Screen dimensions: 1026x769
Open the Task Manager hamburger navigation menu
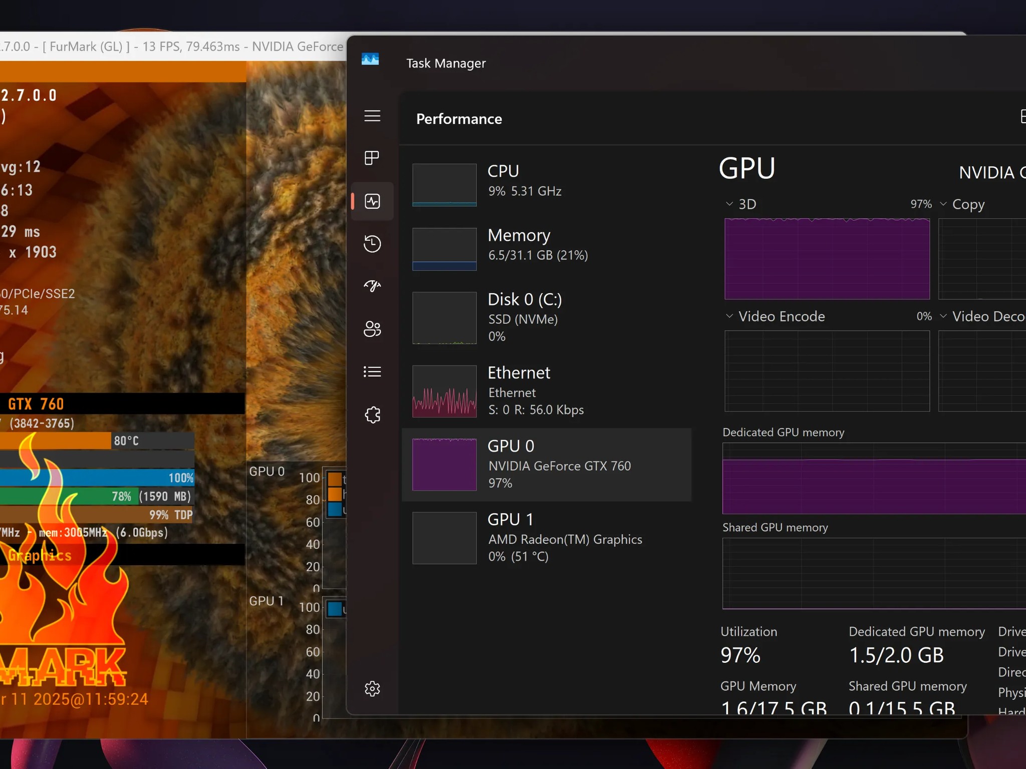coord(372,116)
